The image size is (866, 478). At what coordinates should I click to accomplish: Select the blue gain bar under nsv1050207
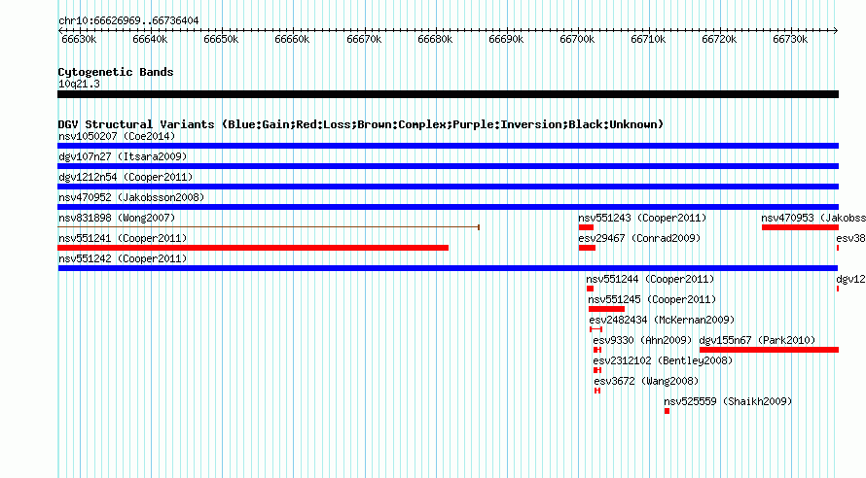(x=448, y=146)
